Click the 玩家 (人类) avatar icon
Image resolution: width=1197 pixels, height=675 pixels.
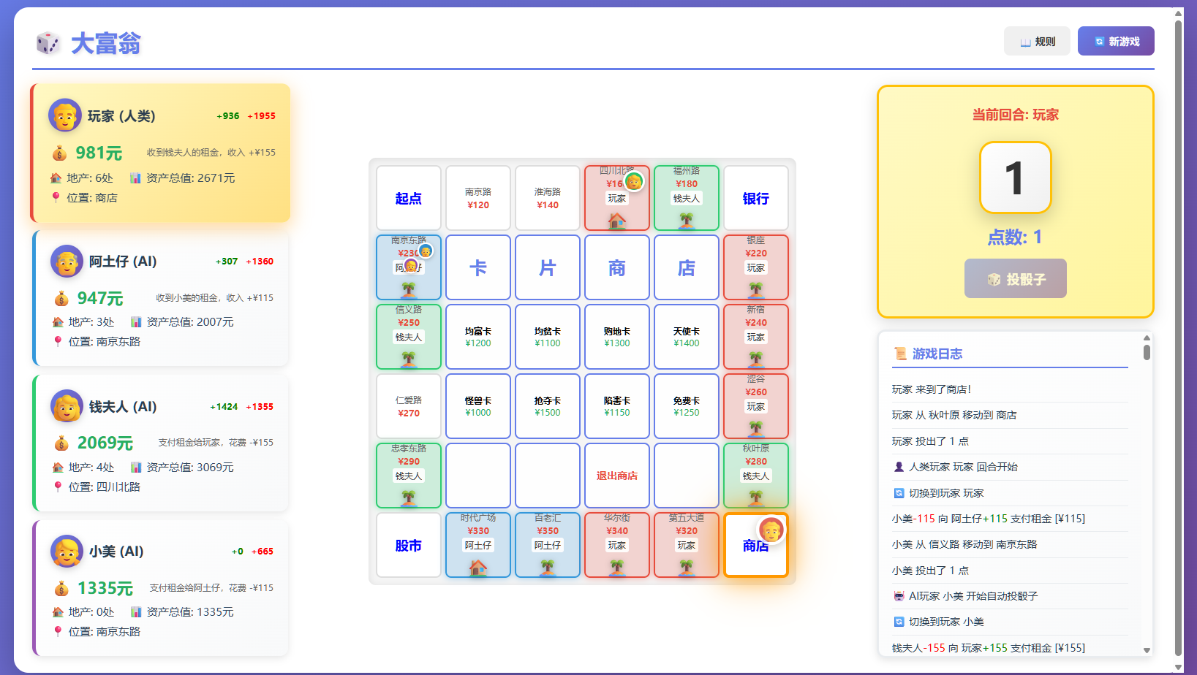pos(64,115)
